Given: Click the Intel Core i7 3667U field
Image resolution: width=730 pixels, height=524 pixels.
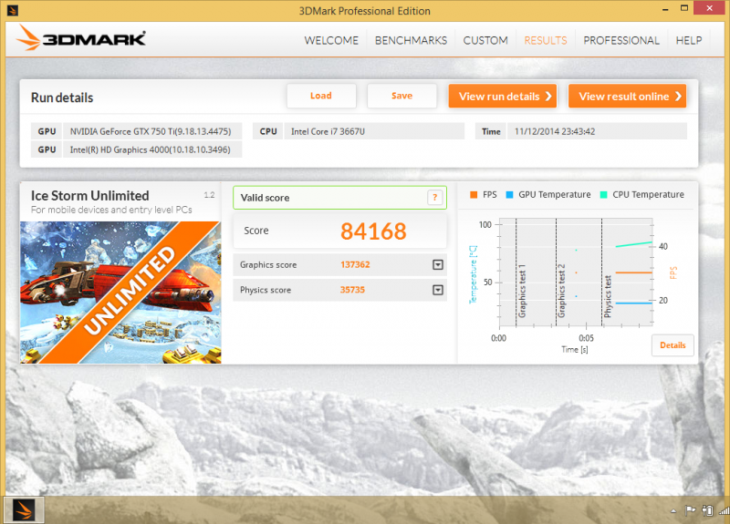Looking at the screenshot, I should click(x=374, y=131).
